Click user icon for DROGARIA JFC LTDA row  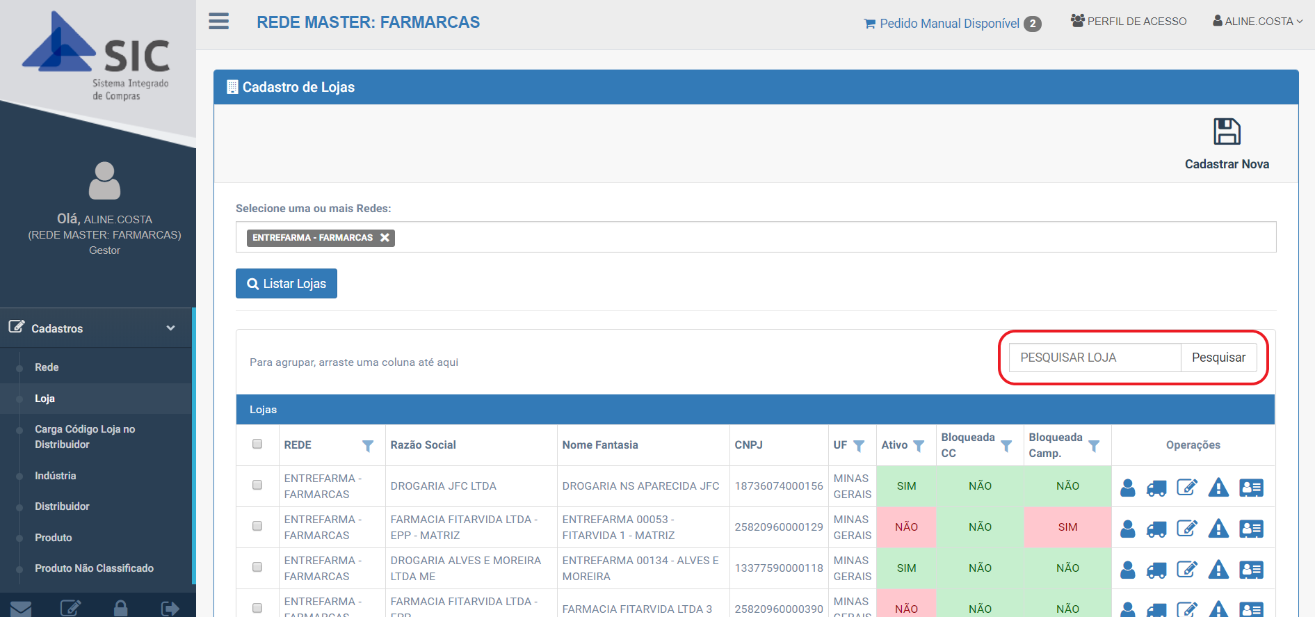tap(1127, 488)
